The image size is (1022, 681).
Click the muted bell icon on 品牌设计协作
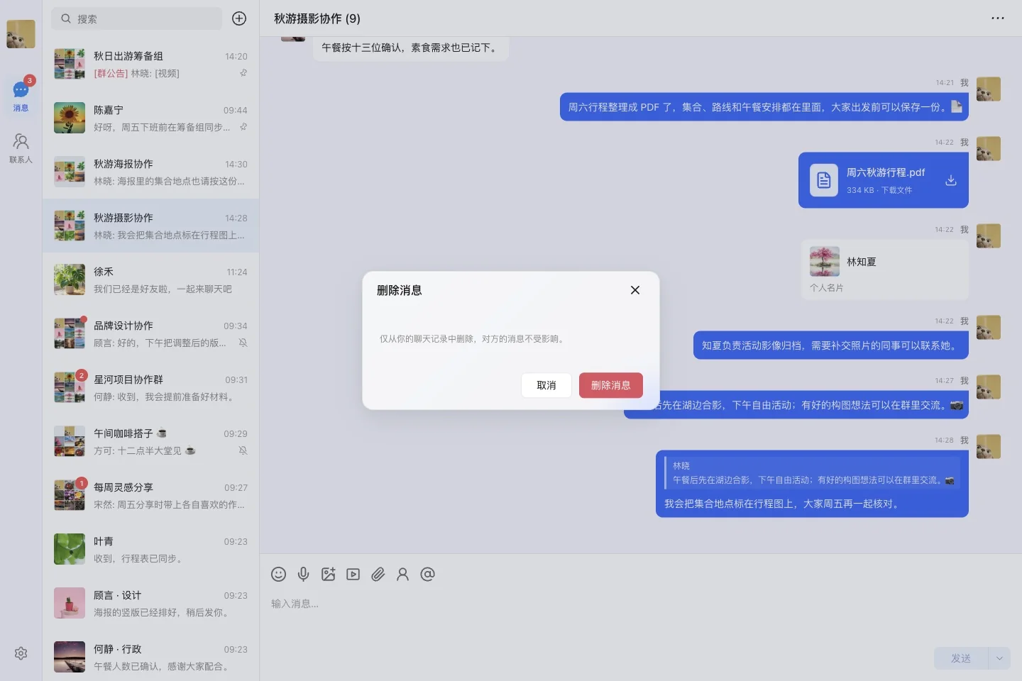tap(243, 343)
